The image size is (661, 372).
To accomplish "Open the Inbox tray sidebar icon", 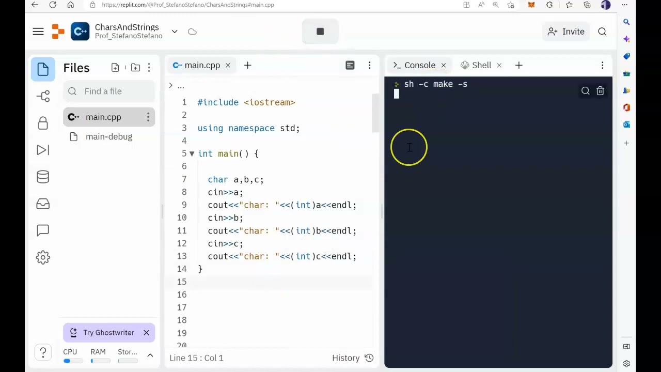I will point(43,204).
